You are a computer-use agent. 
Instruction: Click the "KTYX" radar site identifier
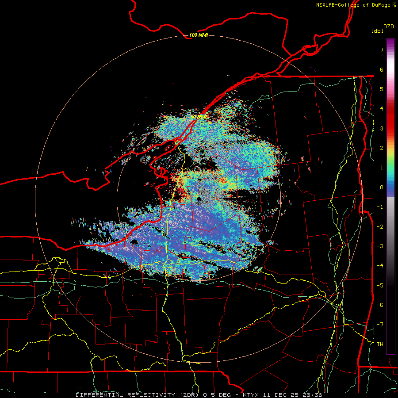[251, 395]
